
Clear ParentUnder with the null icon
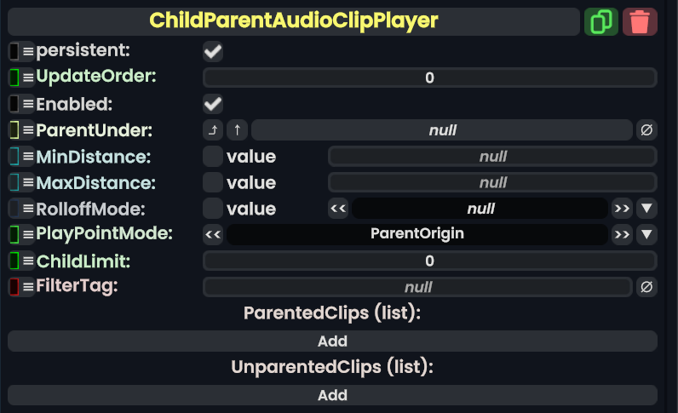tap(646, 130)
